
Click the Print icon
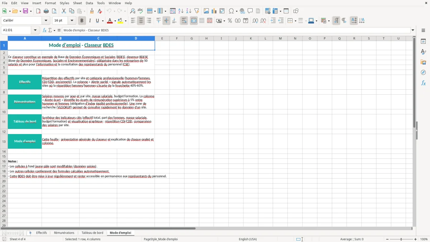(46, 11)
